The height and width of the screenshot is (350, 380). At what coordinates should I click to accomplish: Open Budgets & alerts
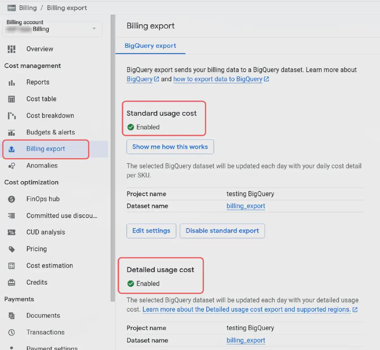[51, 132]
